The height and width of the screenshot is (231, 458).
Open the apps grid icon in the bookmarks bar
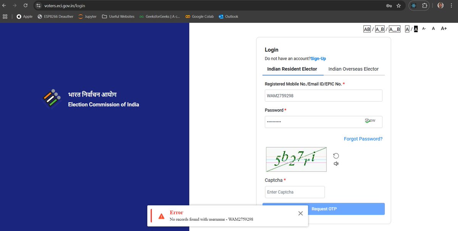[5, 16]
